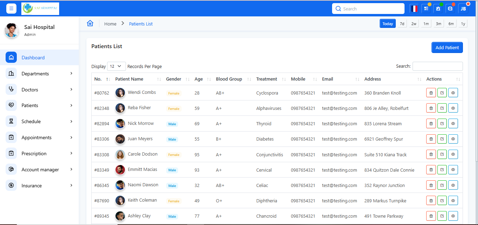Expand the Departments sidebar menu
Viewport: 478px width, 225px height.
tap(40, 74)
